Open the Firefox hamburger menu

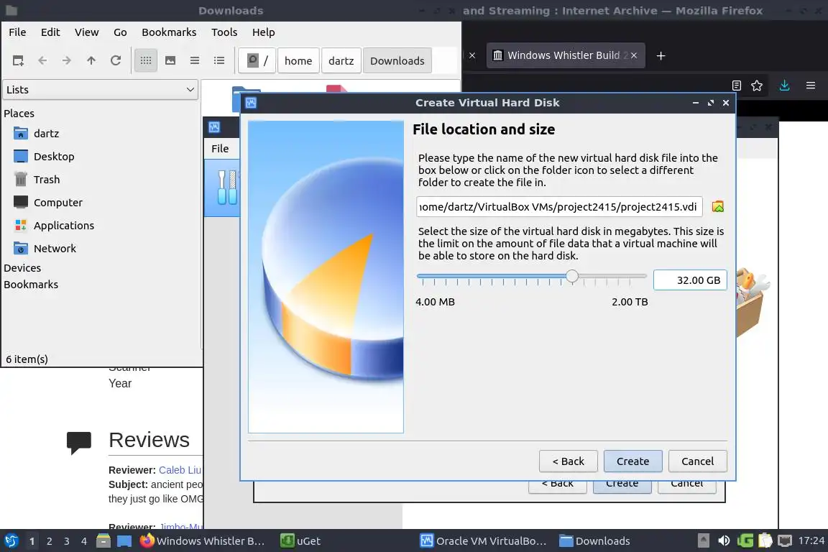pyautogui.click(x=811, y=86)
